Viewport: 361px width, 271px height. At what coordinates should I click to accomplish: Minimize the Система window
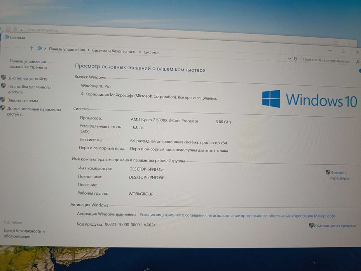pyautogui.click(x=330, y=50)
